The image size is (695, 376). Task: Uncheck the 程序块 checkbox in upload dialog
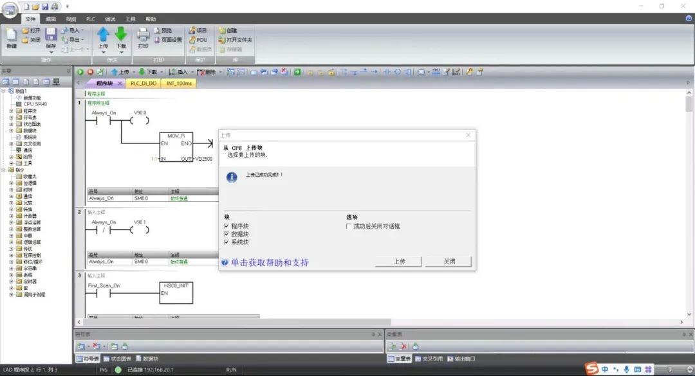(227, 226)
